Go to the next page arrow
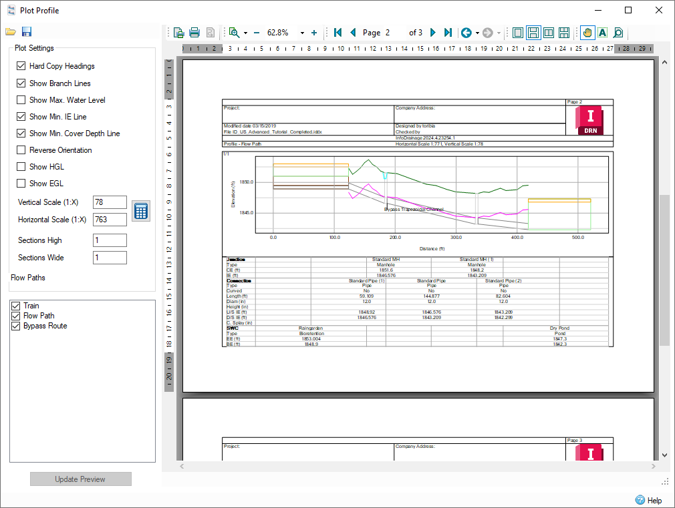The image size is (675, 508). coord(433,33)
